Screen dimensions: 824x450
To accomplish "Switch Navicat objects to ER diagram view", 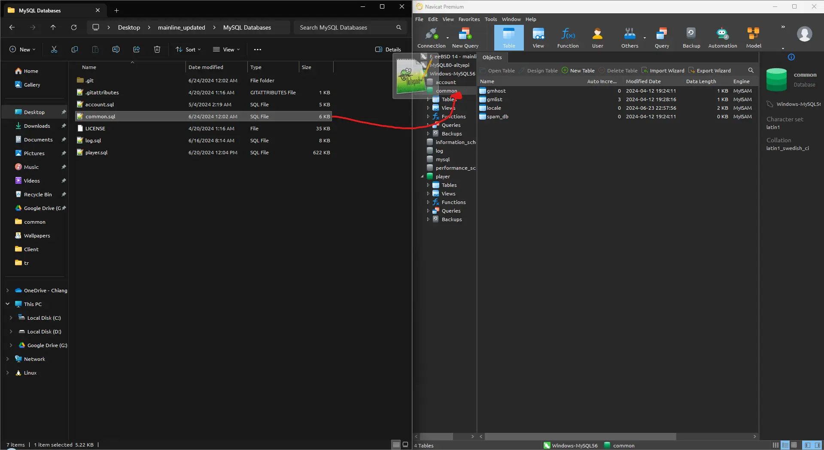I will [794, 445].
